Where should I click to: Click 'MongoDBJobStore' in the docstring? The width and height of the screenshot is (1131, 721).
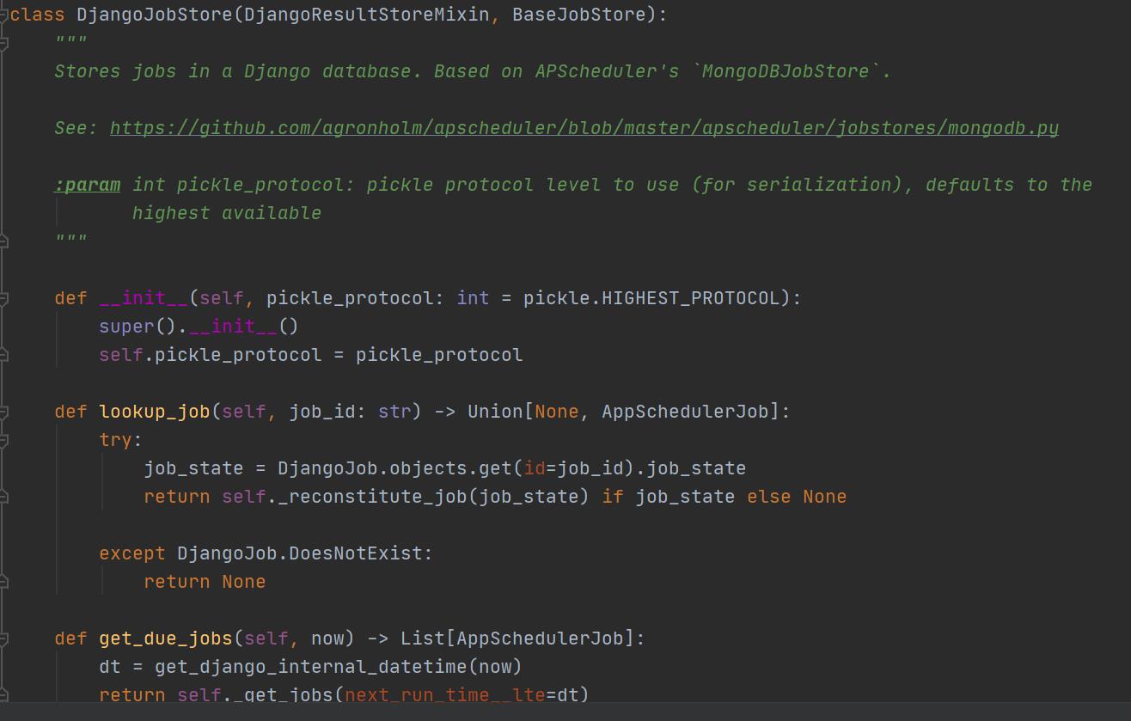click(x=786, y=71)
